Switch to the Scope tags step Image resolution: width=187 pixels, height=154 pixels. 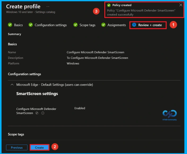(x=88, y=25)
